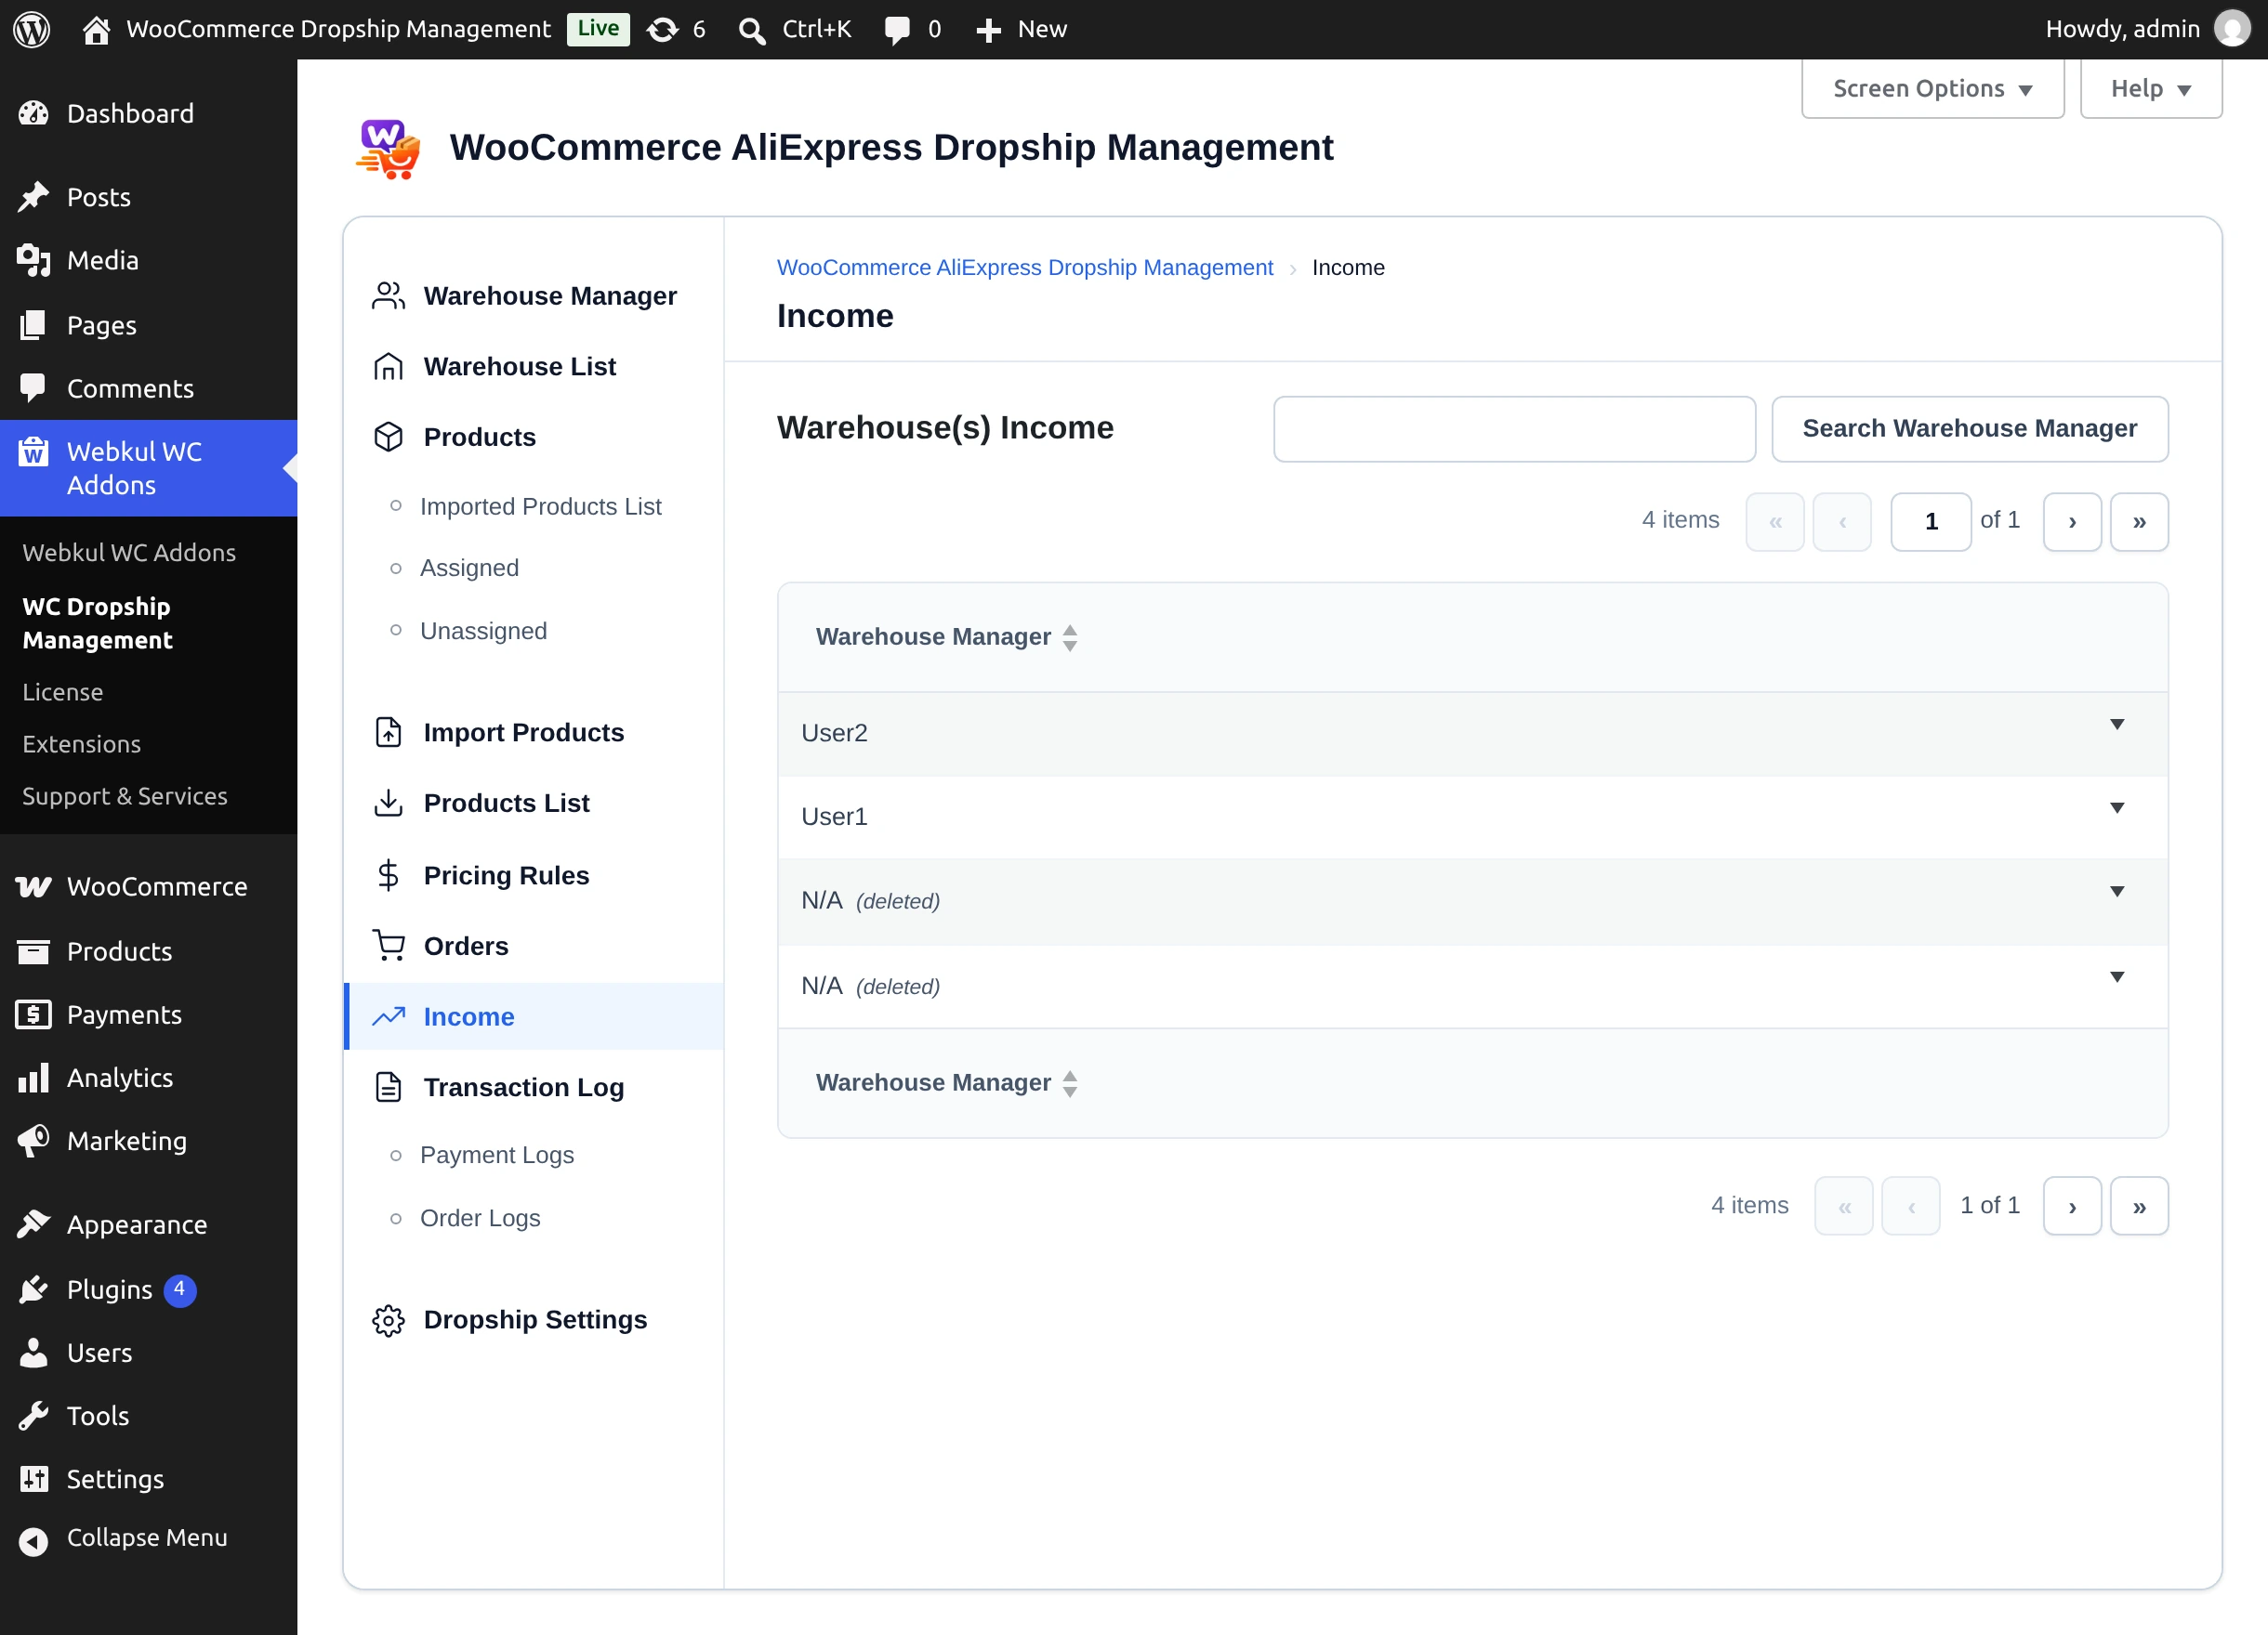Go to next page in bottom pagination

[2071, 1206]
